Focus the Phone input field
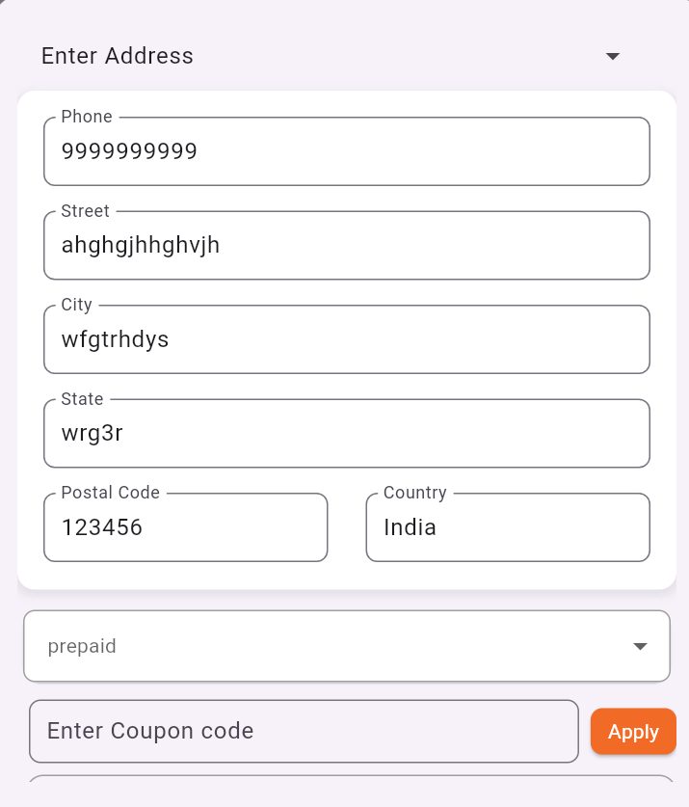Viewport: 689px width, 807px height. pyautogui.click(x=347, y=151)
